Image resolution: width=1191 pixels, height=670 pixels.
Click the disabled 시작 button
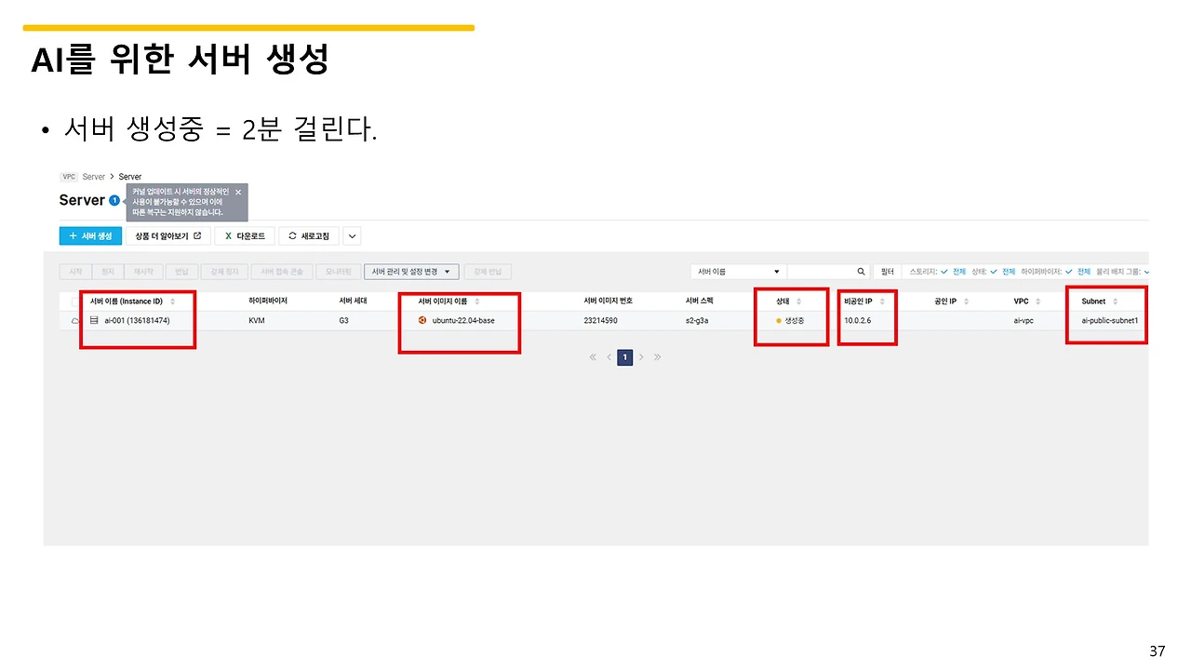tap(75, 272)
